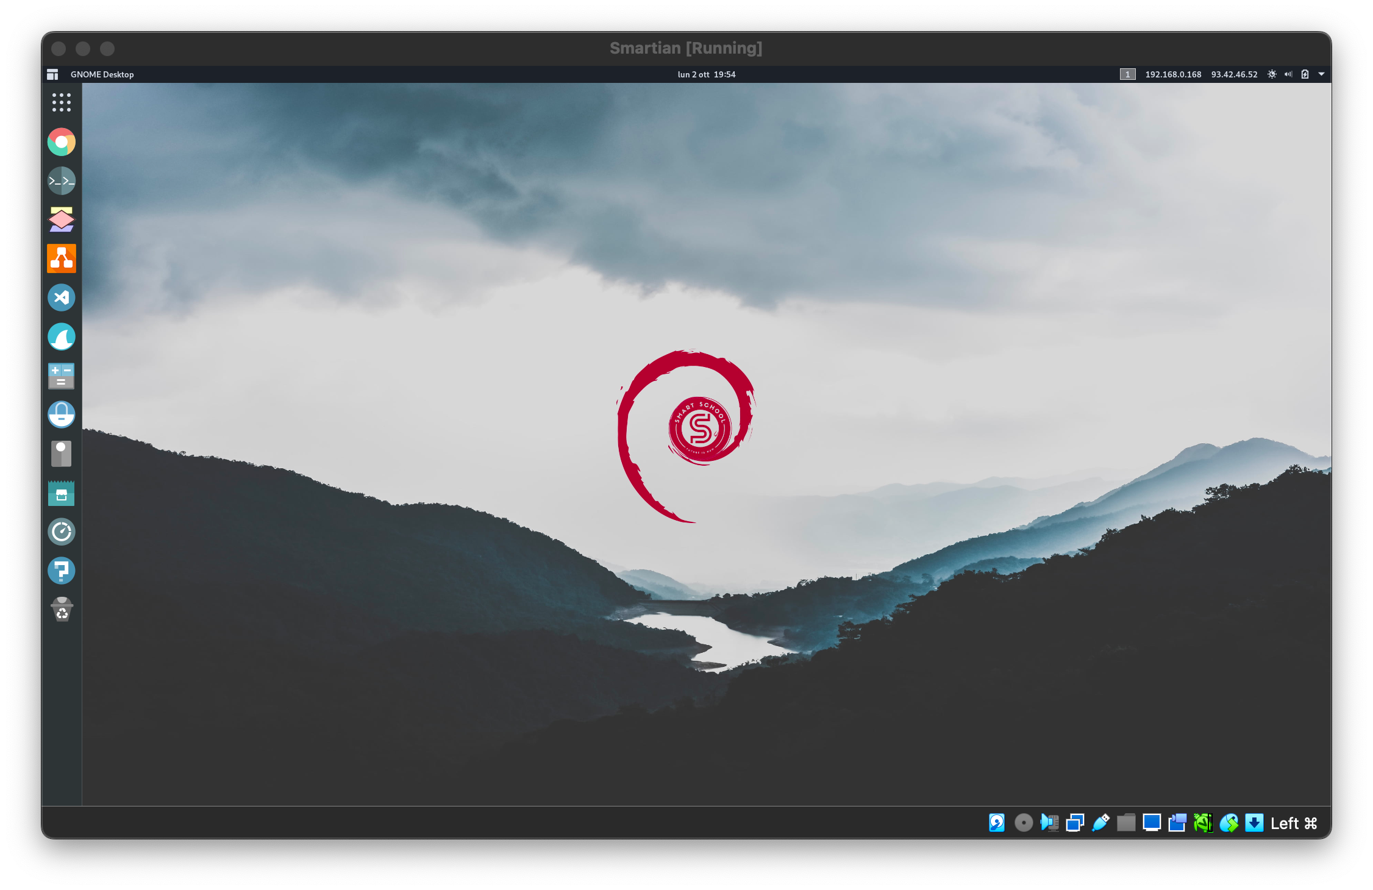Close the Smartian VM window
The width and height of the screenshot is (1373, 890).
59,49
